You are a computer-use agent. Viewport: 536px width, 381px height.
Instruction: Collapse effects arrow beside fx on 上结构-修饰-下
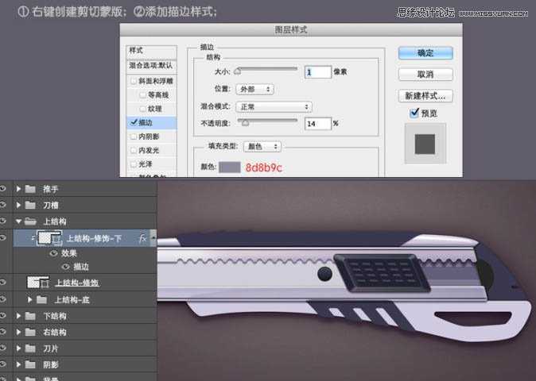[x=153, y=237]
